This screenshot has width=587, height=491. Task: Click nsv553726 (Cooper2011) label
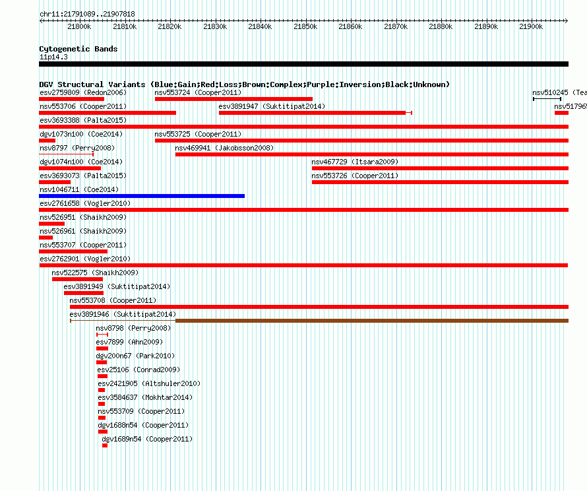click(355, 176)
